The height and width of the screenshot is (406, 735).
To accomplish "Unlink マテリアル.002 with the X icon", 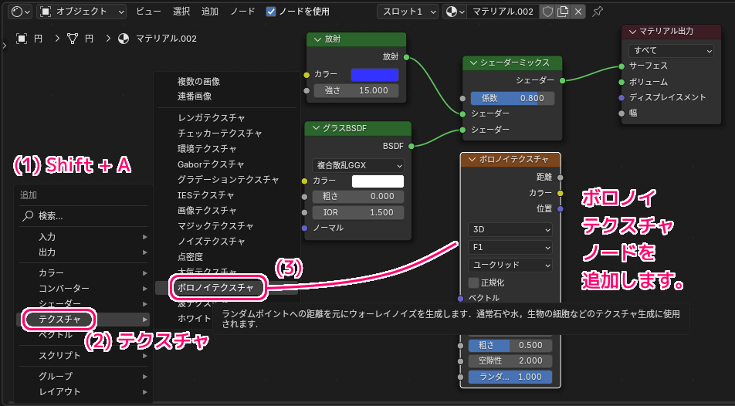I will pos(578,12).
